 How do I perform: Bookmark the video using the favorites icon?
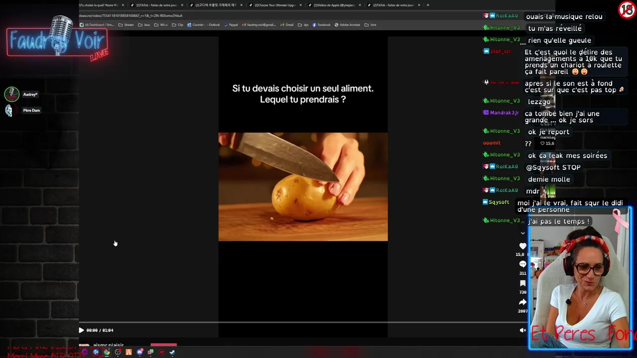coord(523,283)
